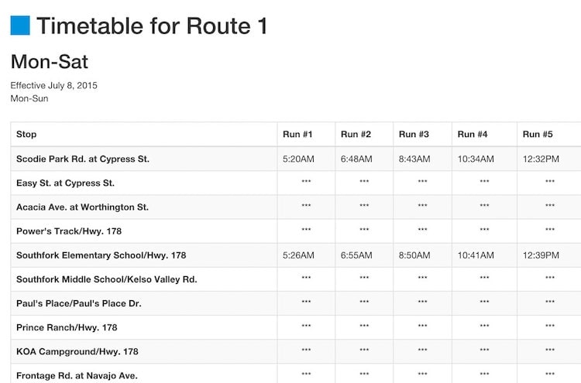
Task: Click the KOA Campground/Hwy. 178 stop
Action: pyautogui.click(x=77, y=351)
